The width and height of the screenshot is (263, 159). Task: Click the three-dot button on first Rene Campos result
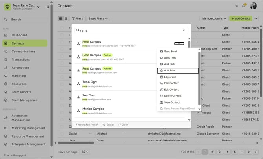pos(179,43)
